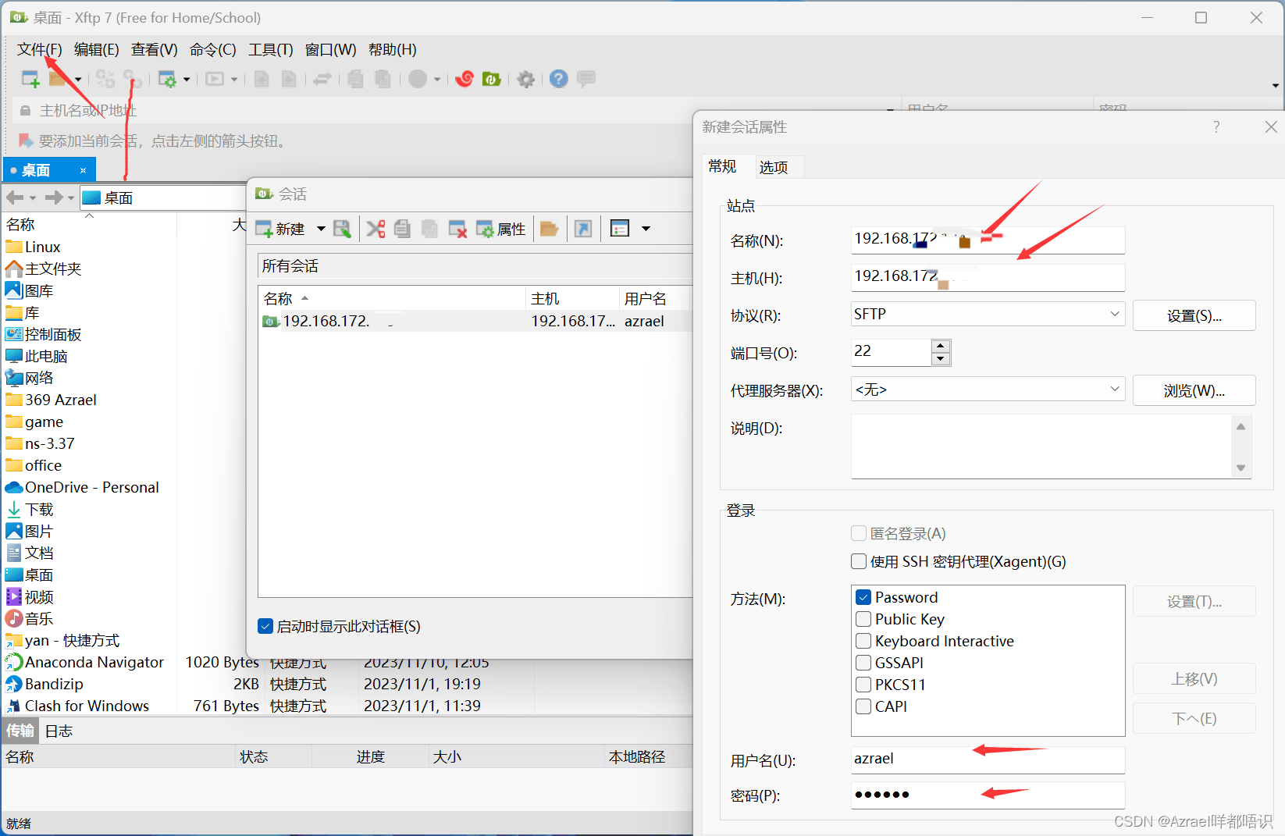Viewport: 1285px width, 836px height.
Task: Click the forward arrow in local file pane
Action: (x=53, y=197)
